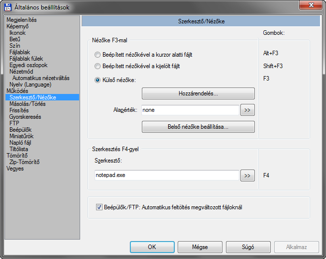Select Zip-Tömörítő in the list

point(24,162)
